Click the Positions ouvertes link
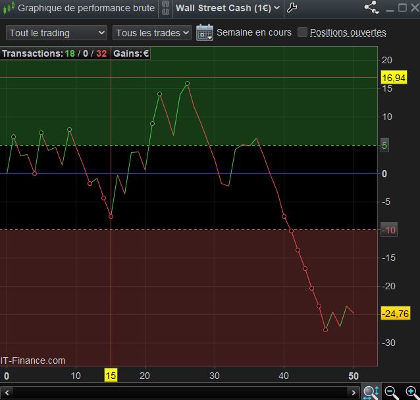Screen dimensions: 420x400 click(x=348, y=32)
